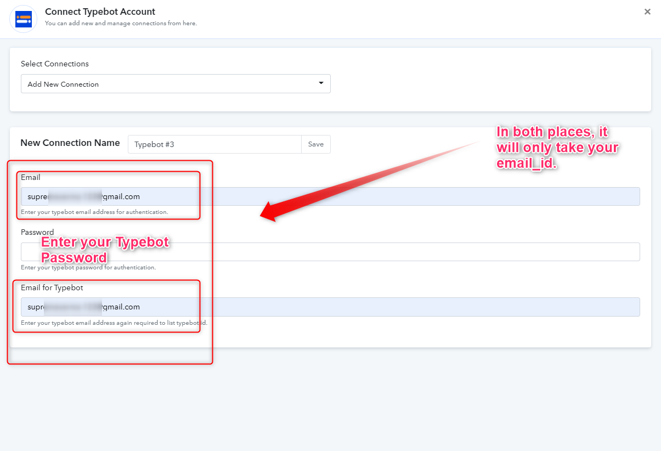The width and height of the screenshot is (661, 451).
Task: Focus the Password input field
Action: (x=330, y=252)
